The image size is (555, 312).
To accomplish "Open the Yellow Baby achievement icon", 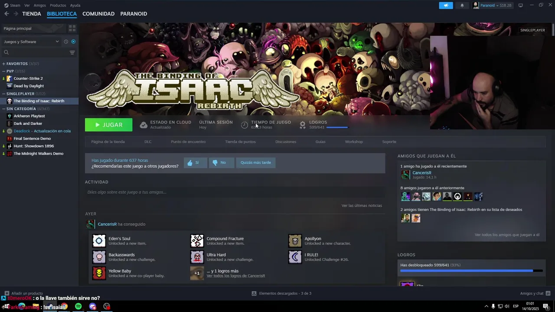I will pyautogui.click(x=99, y=273).
